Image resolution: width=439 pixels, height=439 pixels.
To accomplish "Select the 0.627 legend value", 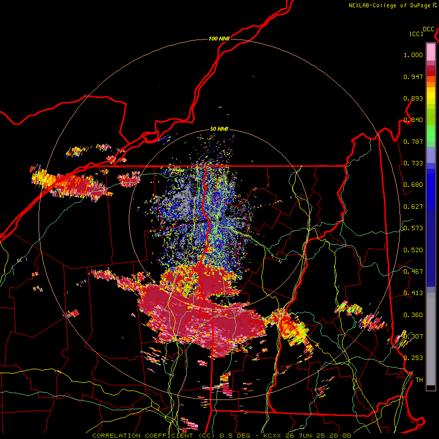I will point(413,207).
